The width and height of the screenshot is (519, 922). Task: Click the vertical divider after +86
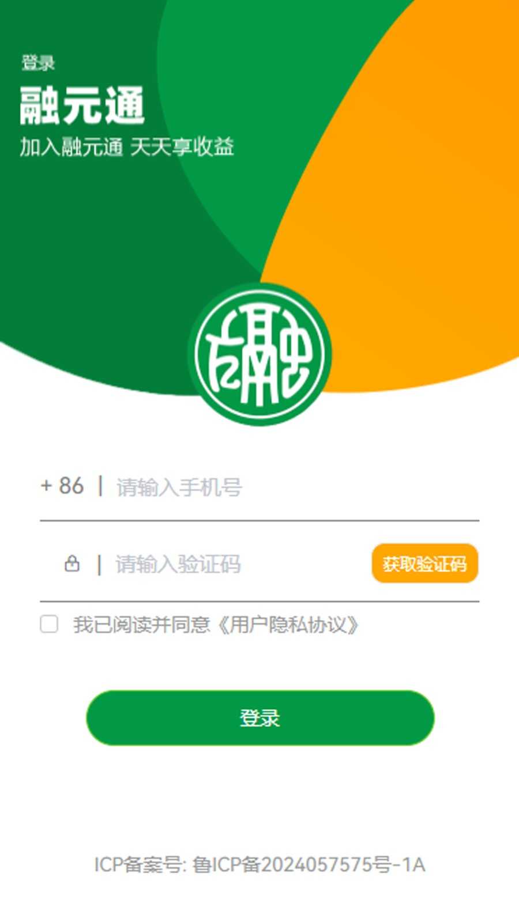coord(100,486)
